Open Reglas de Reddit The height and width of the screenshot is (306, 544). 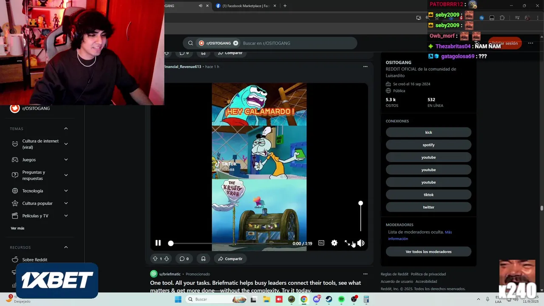(394, 274)
